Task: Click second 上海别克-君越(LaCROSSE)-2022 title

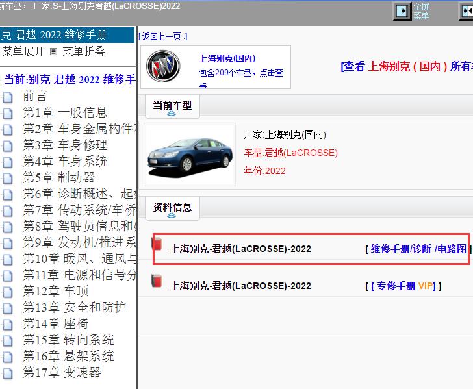Action: [240, 286]
